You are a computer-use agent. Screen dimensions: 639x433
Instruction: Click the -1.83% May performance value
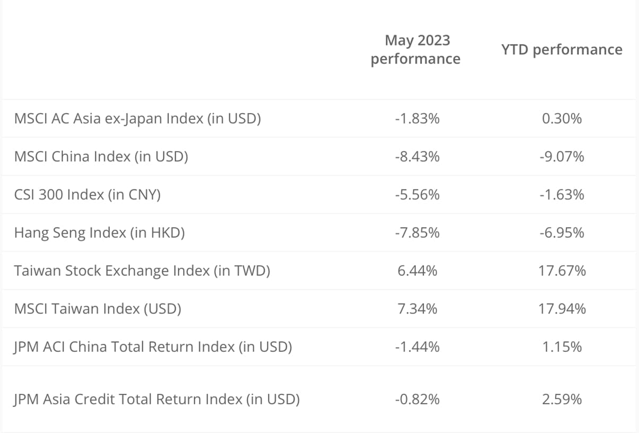pos(417,118)
